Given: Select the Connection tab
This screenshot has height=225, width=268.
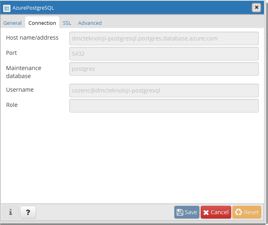Looking at the screenshot, I should (x=42, y=23).
